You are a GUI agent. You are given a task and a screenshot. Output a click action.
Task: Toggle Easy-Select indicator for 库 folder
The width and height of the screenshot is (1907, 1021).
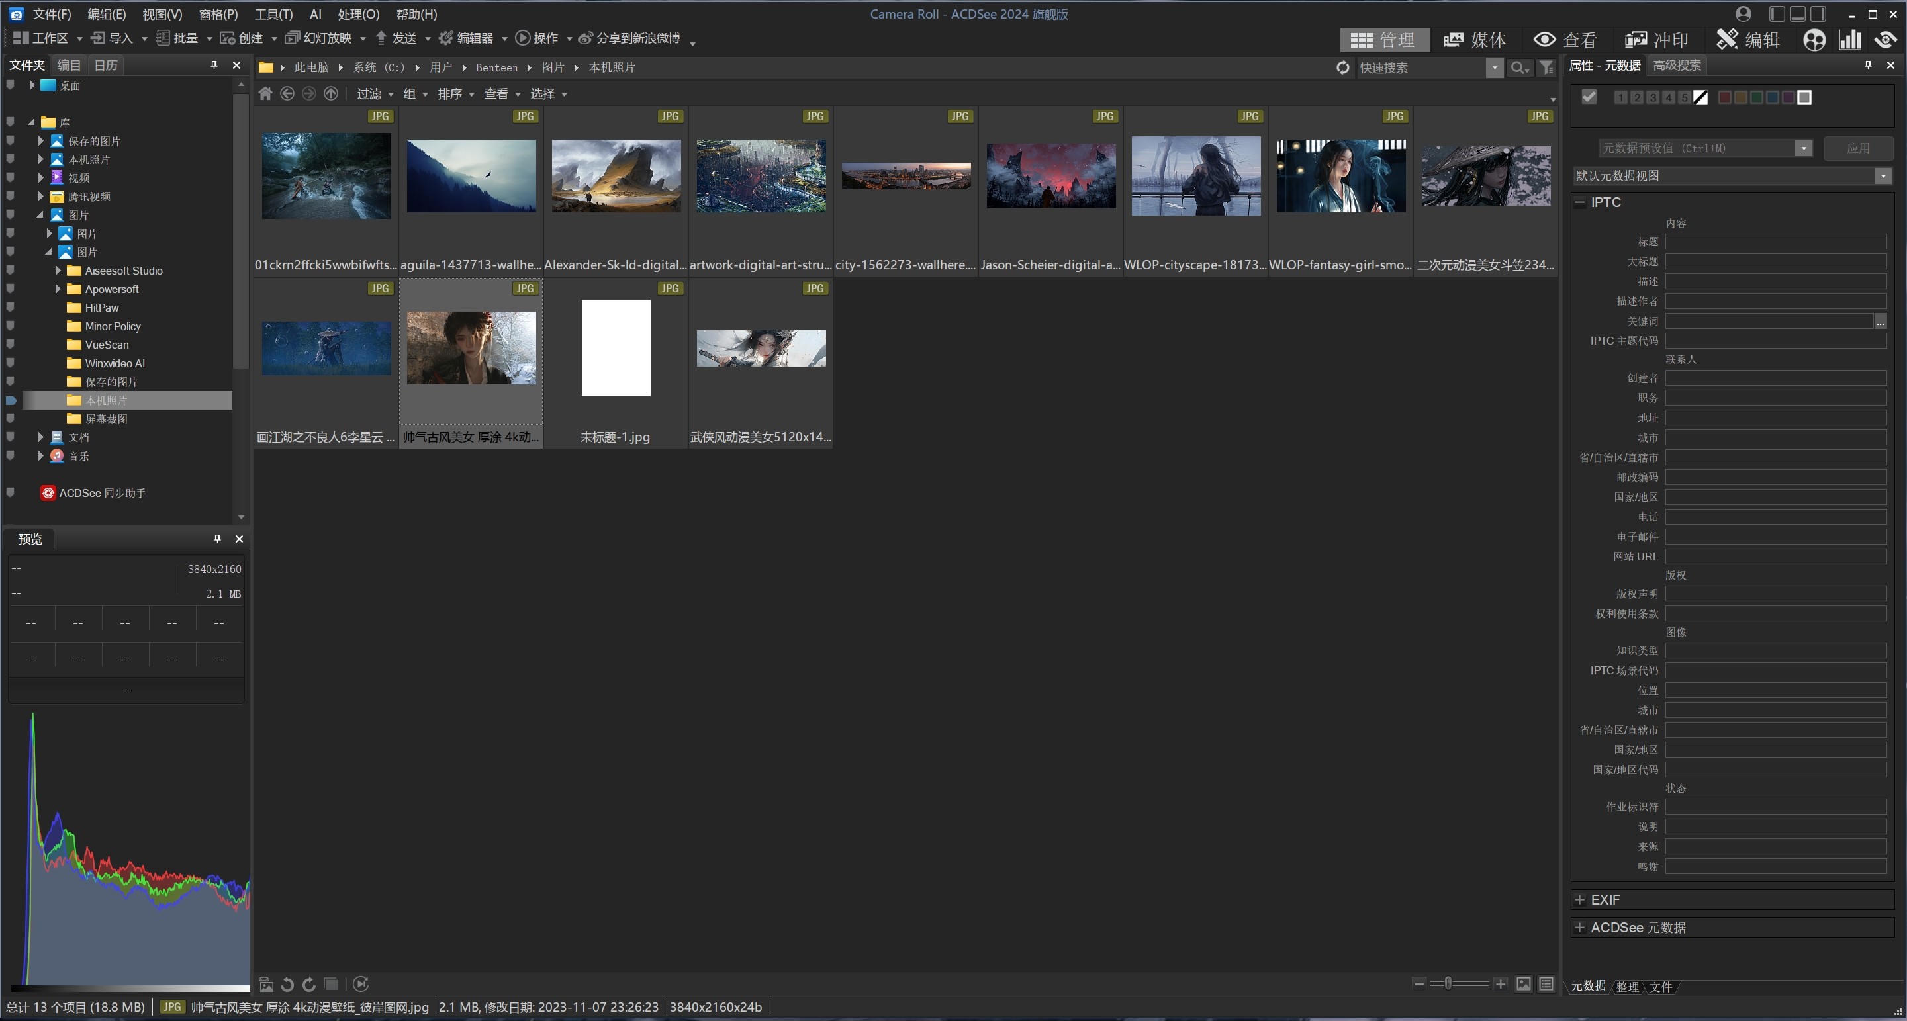pos(11,122)
